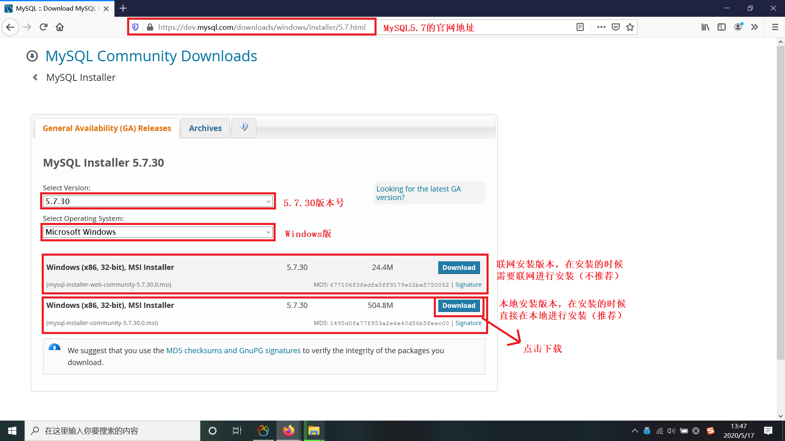This screenshot has width=785, height=441.
Task: Click the tracking protection shield icon
Action: (x=135, y=27)
